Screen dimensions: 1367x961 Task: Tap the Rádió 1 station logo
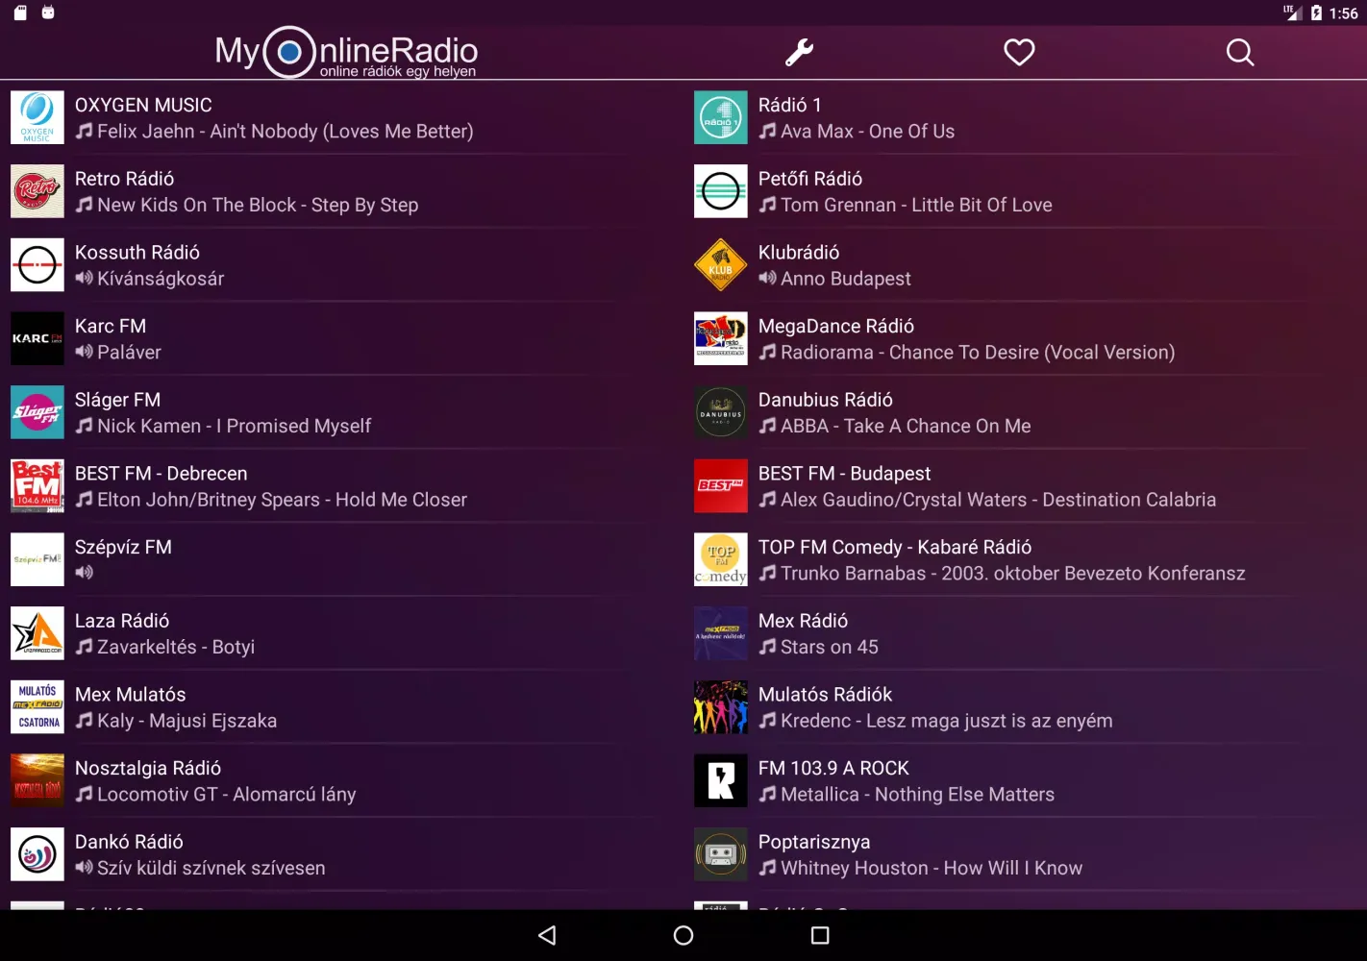pos(721,117)
